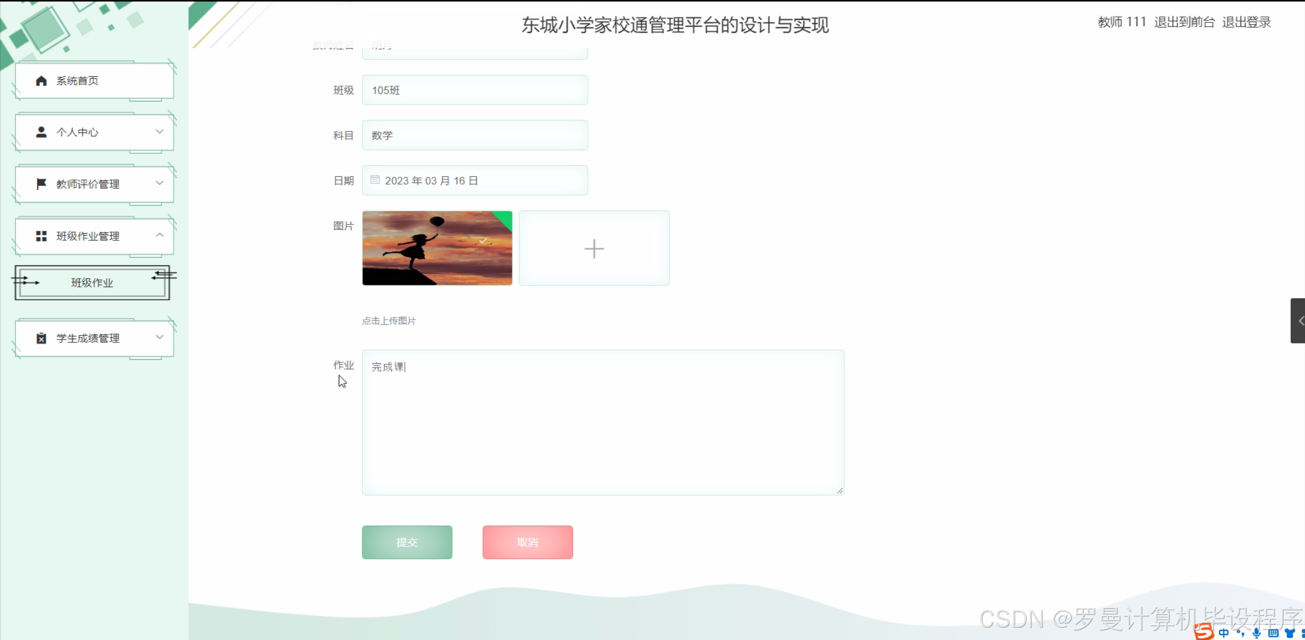Expand the 教师评价管理 menu chevron
Viewport: 1305px width, 640px height.
159,183
